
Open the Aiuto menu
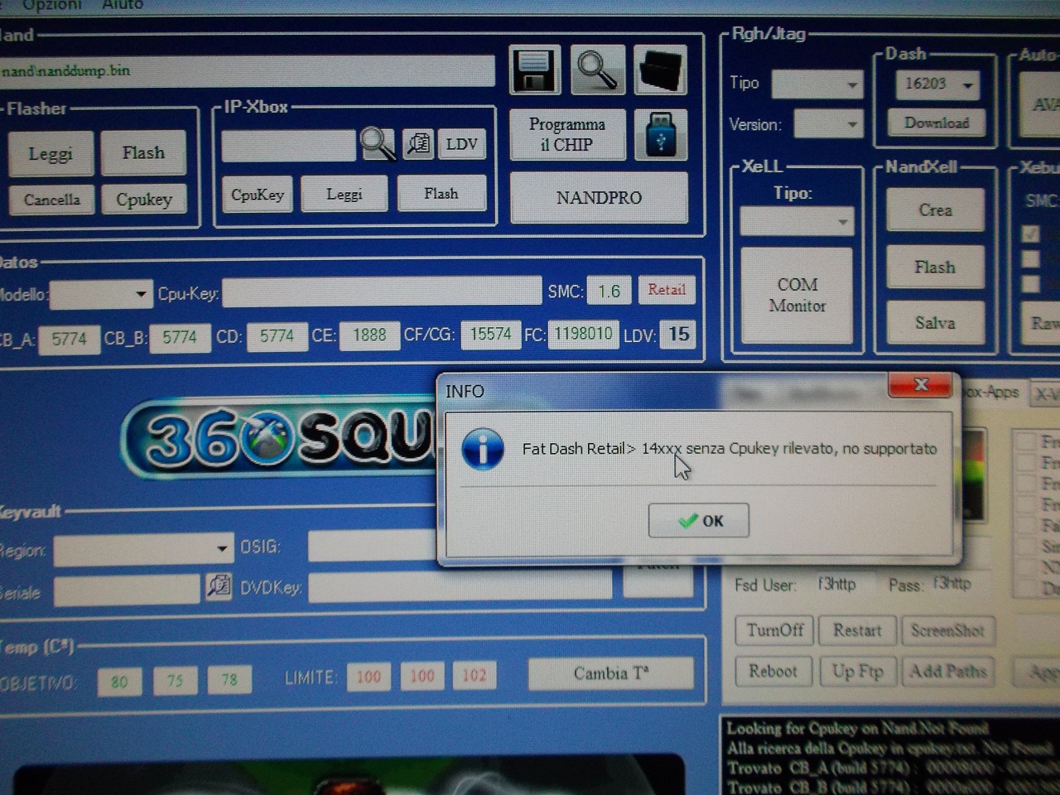pyautogui.click(x=123, y=5)
